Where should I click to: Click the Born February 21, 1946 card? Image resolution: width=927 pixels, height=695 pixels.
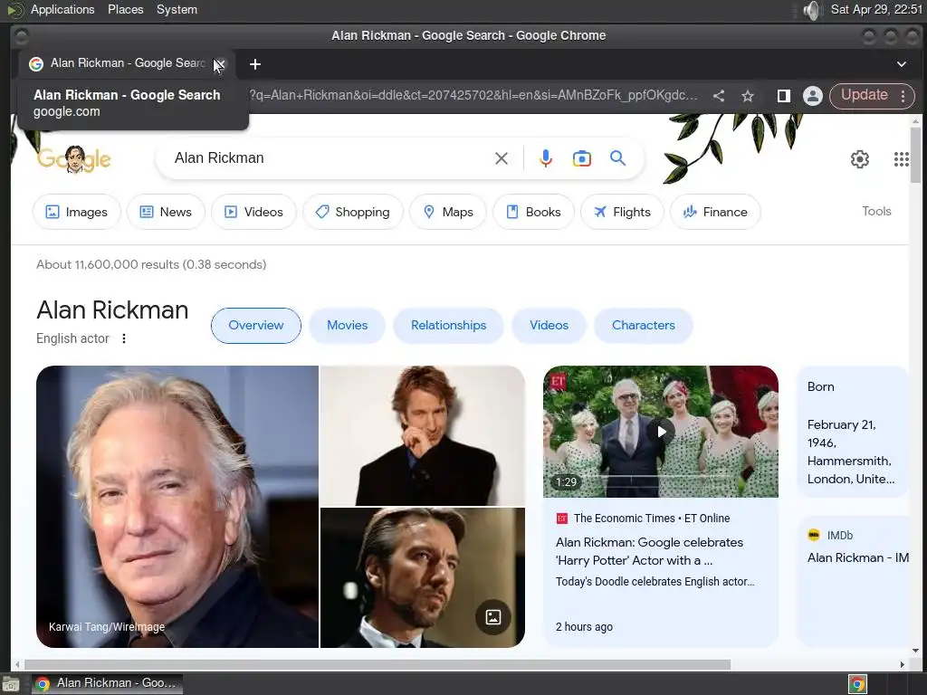point(852,433)
